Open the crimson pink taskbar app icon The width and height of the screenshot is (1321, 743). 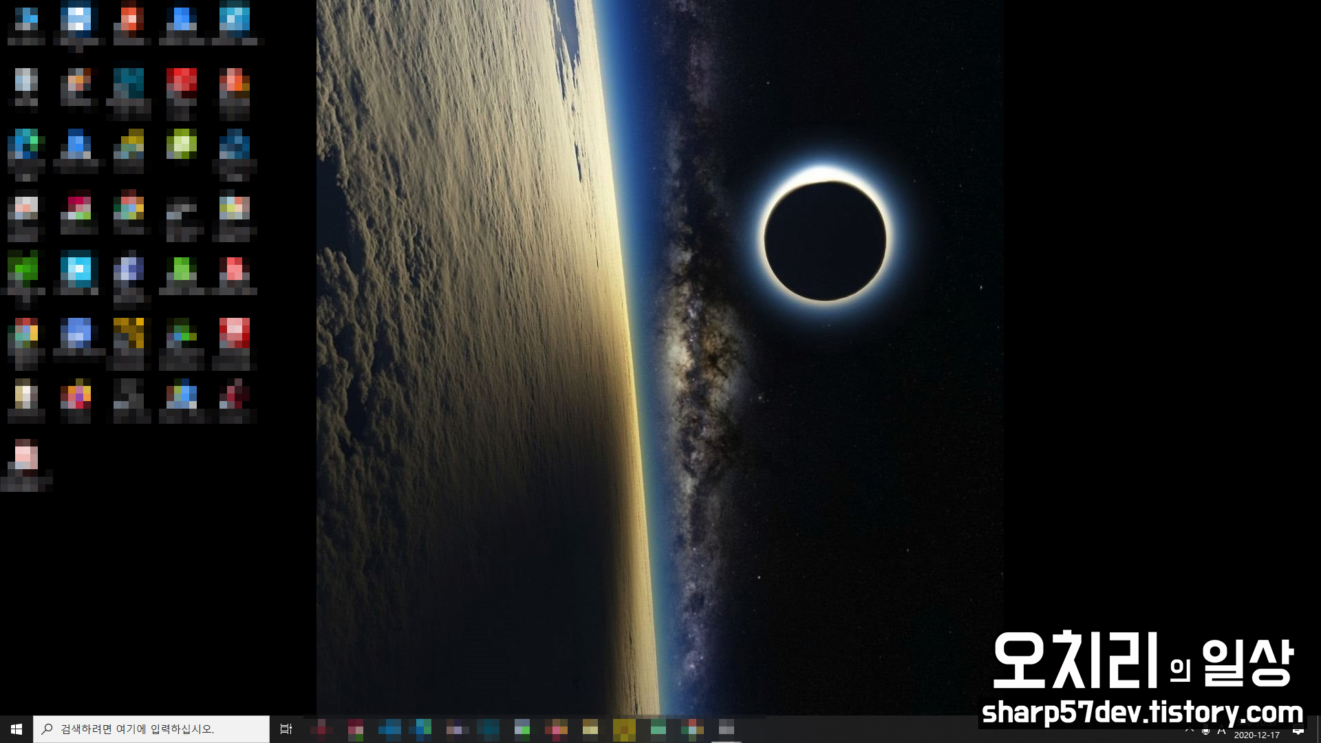355,729
